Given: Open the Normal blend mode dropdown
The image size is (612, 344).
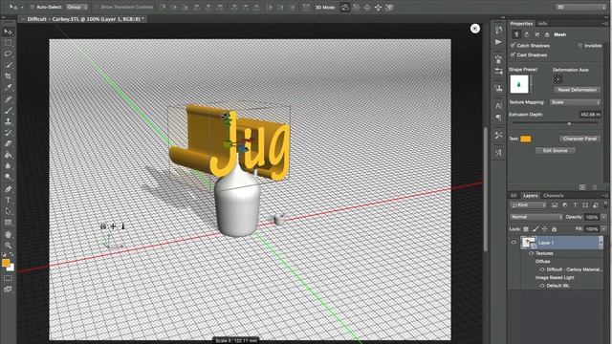Looking at the screenshot, I should [536, 217].
